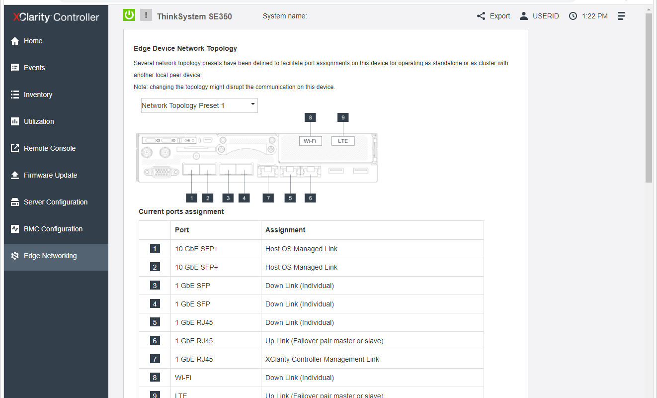Viewport: 657px width, 398px height.
Task: Click the BMC Configuration icon
Action: (x=15, y=229)
